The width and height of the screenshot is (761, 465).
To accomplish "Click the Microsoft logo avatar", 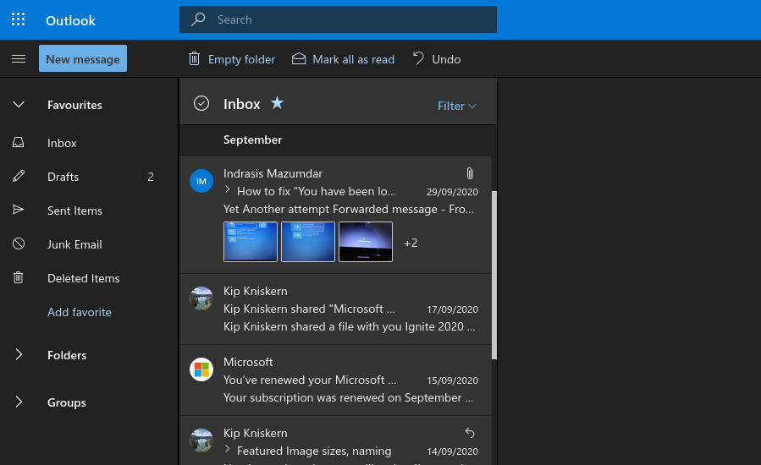I will pyautogui.click(x=201, y=369).
